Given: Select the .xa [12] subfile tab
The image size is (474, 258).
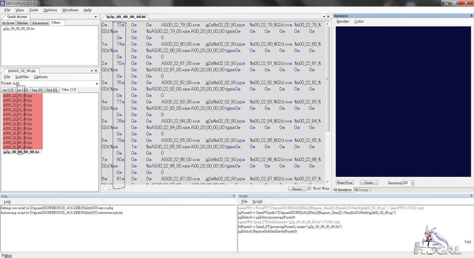Looking at the screenshot, I should 23,89.
